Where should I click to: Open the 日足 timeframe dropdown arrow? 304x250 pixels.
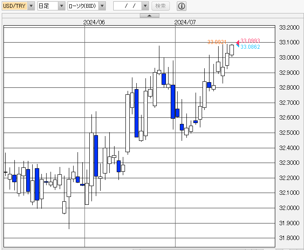[x=61, y=6]
